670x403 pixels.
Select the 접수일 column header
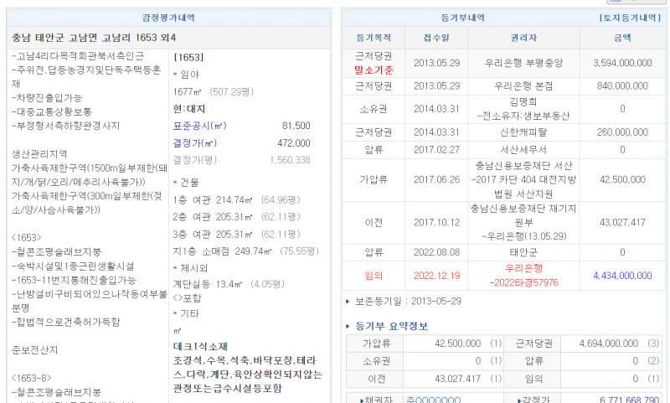pos(436,38)
